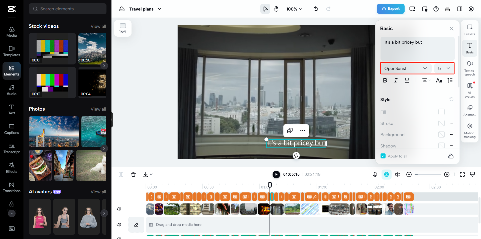
Task: Open the Stroke color swatch
Action: 441,123
